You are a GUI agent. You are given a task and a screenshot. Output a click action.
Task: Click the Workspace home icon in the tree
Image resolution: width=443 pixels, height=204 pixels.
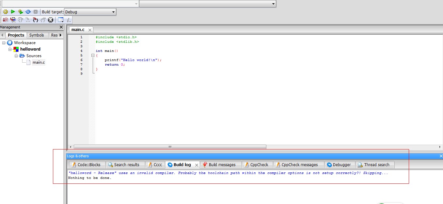[10, 43]
